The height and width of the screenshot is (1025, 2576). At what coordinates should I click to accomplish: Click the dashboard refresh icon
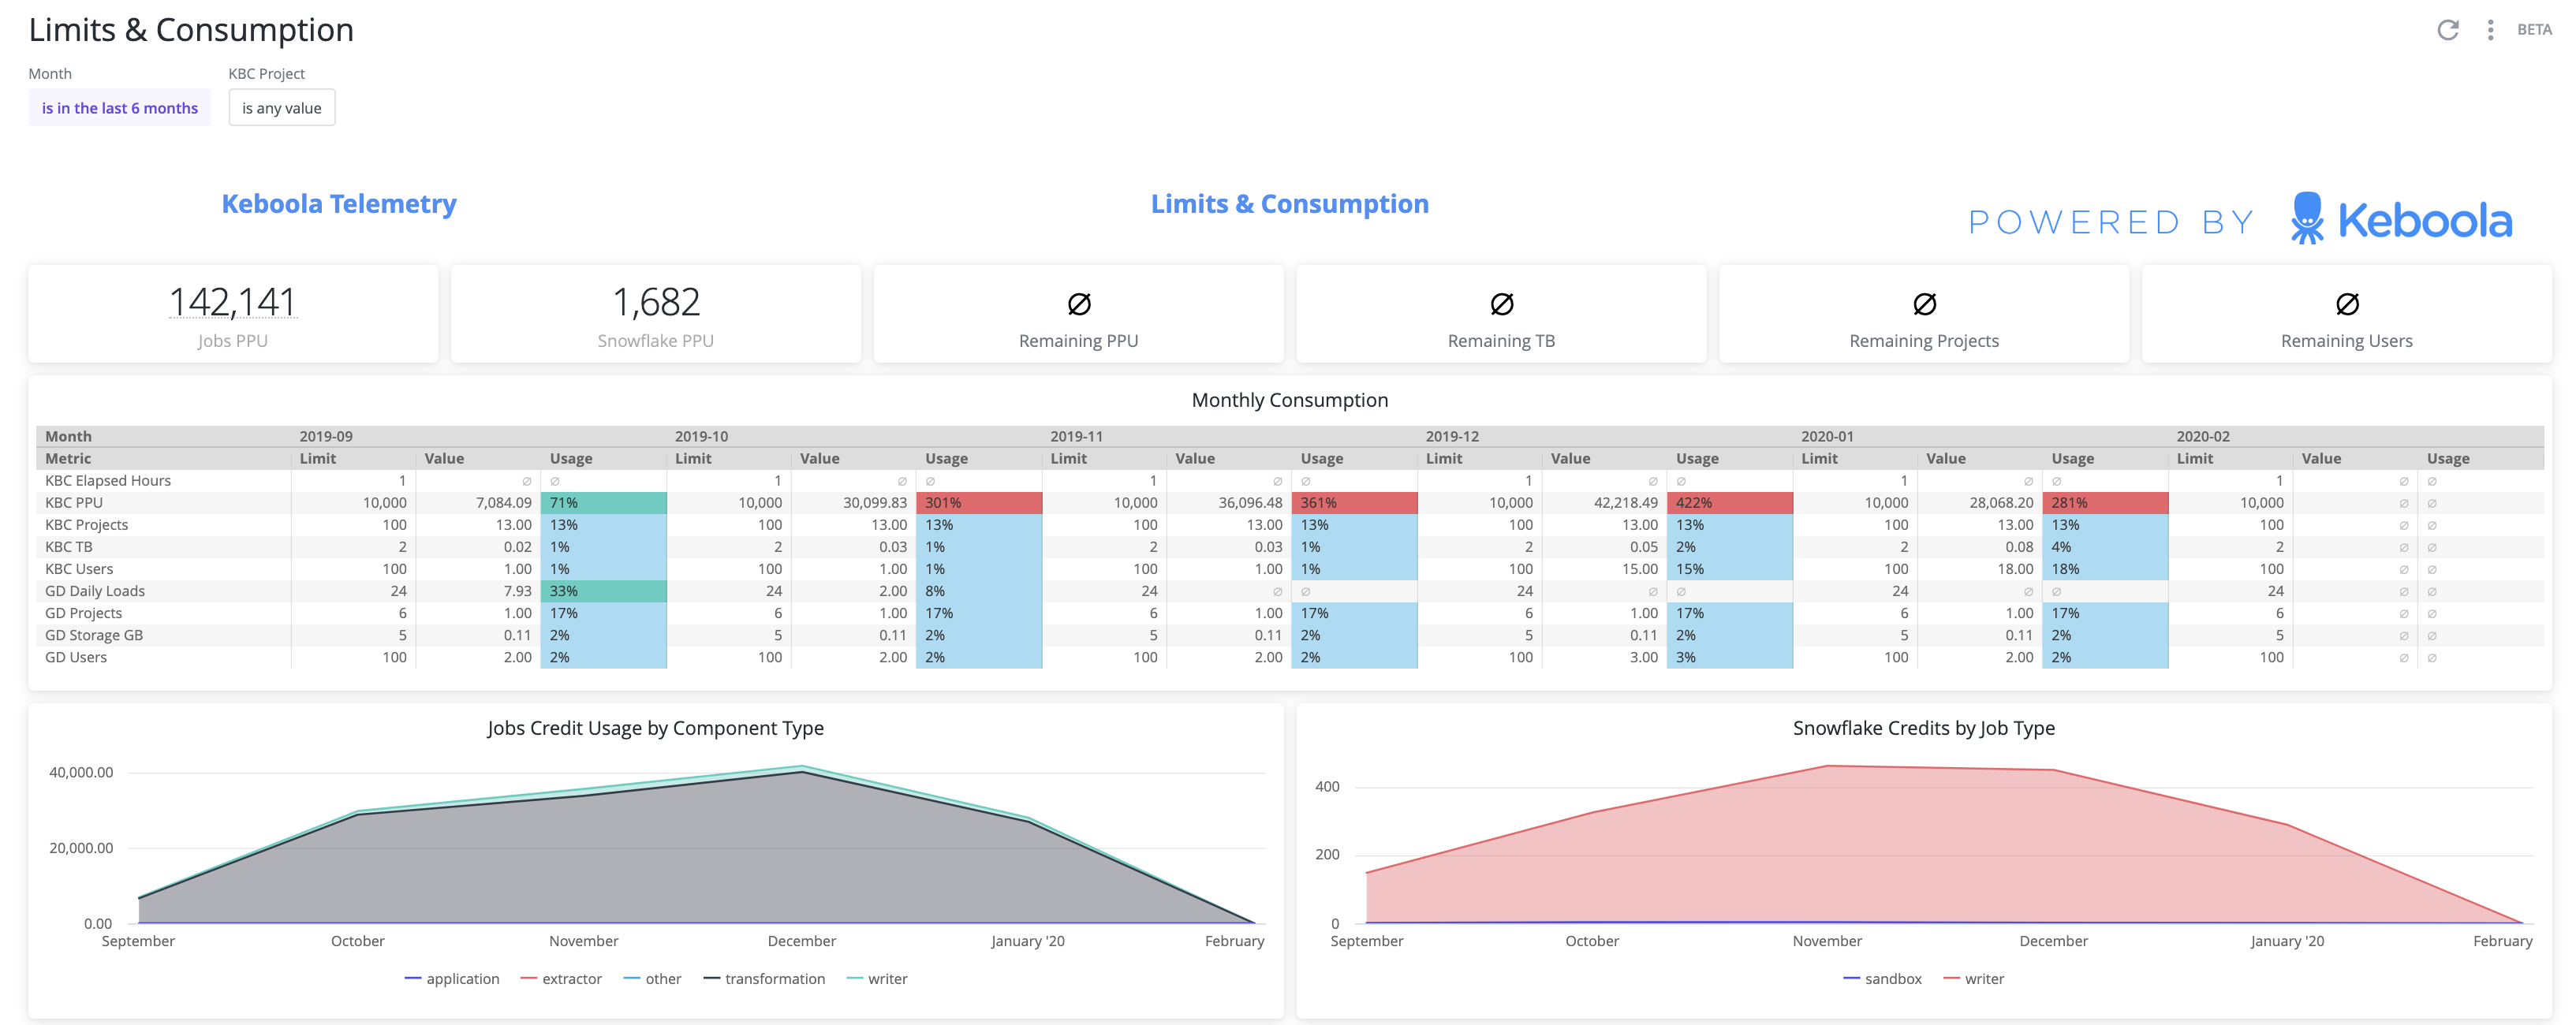(x=2447, y=30)
